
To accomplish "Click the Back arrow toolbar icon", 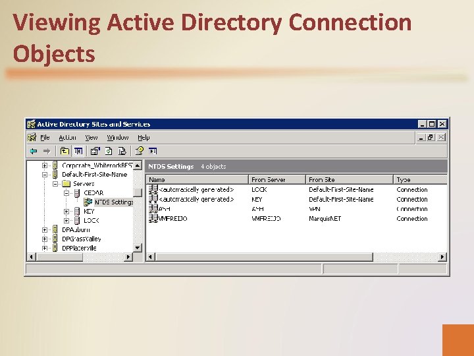I will 34,151.
